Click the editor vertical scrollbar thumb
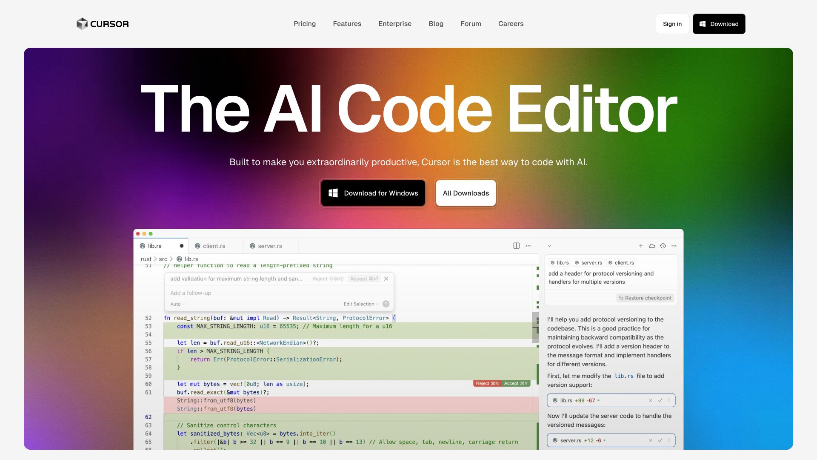817x460 pixels. point(535,327)
